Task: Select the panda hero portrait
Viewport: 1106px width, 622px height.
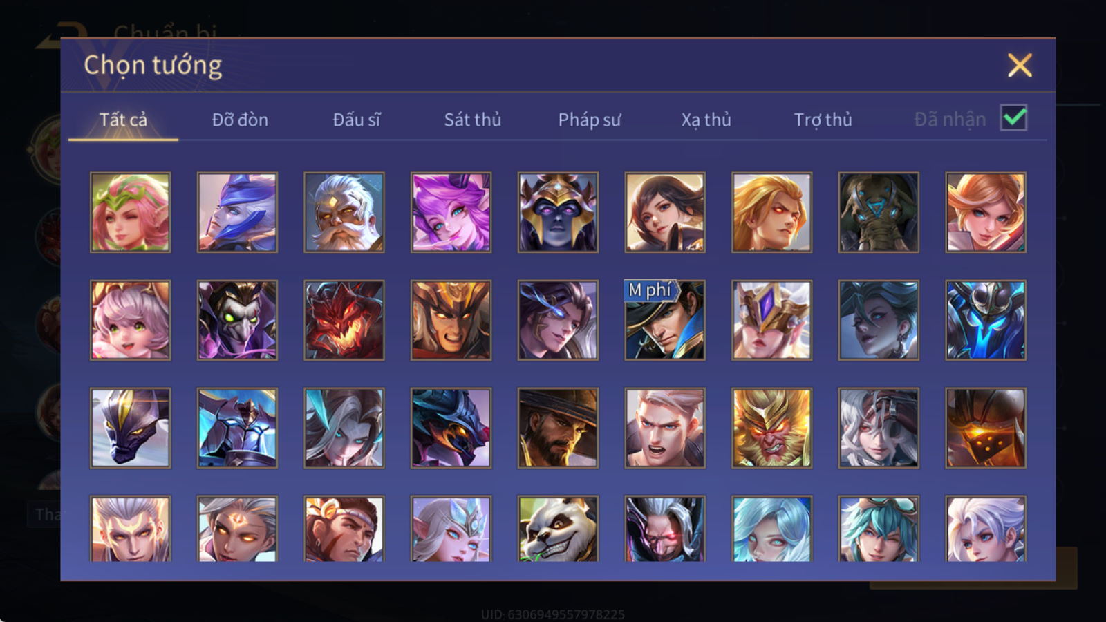Action: (x=558, y=529)
